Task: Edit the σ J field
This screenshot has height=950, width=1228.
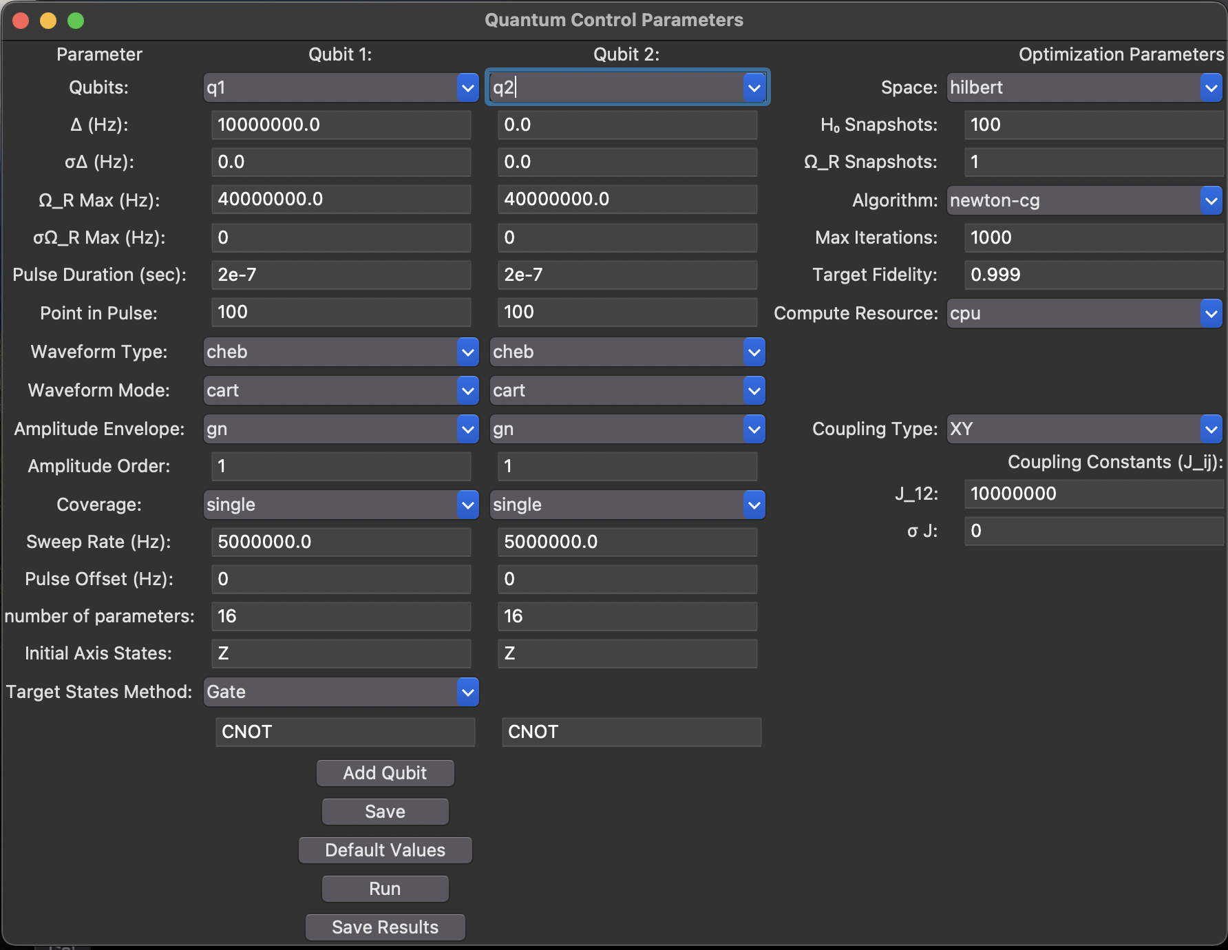Action: coord(1094,531)
